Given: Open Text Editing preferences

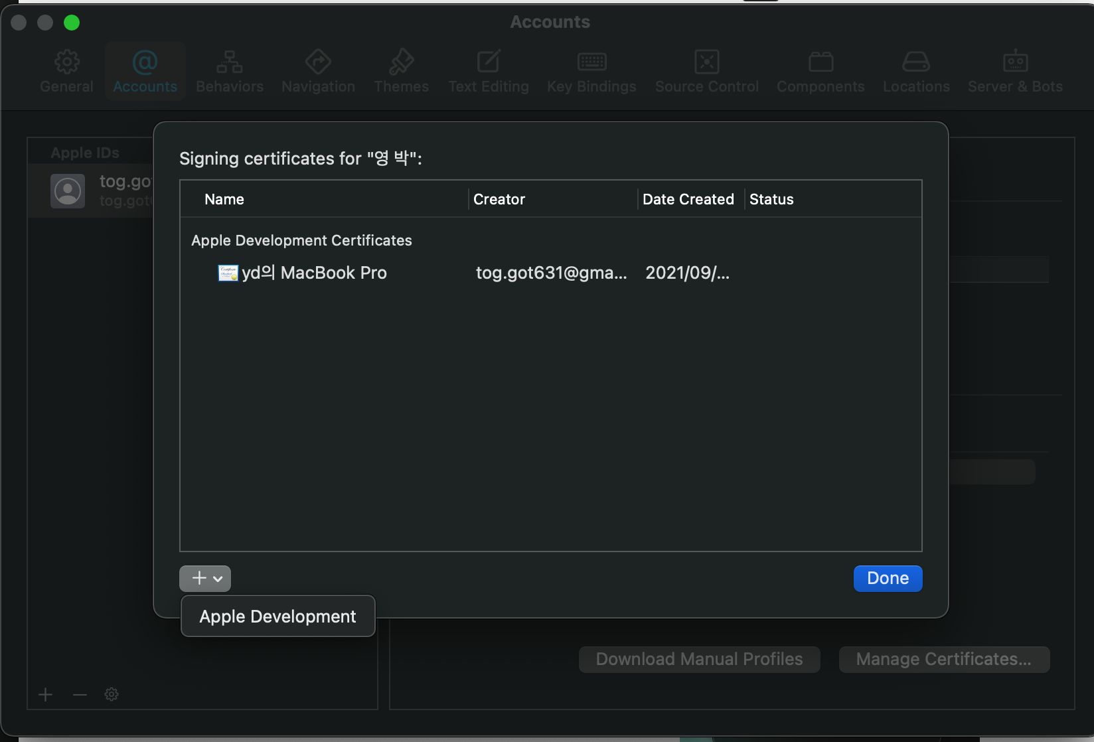Looking at the screenshot, I should click(489, 71).
